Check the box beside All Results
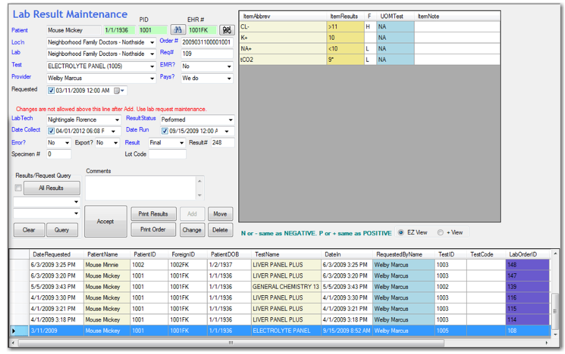This screenshot has height=354, width=565. [18, 188]
